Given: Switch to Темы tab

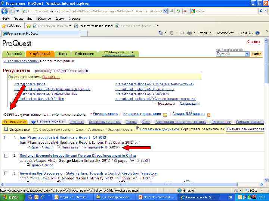Looking at the screenshot, I should pos(63,54).
